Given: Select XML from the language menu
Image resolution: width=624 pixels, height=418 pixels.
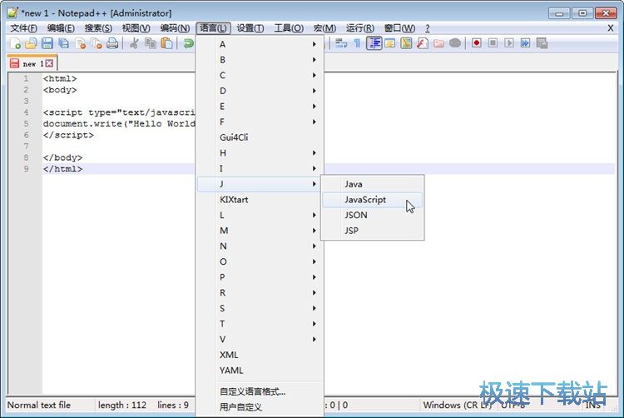Looking at the screenshot, I should coord(260,355).
